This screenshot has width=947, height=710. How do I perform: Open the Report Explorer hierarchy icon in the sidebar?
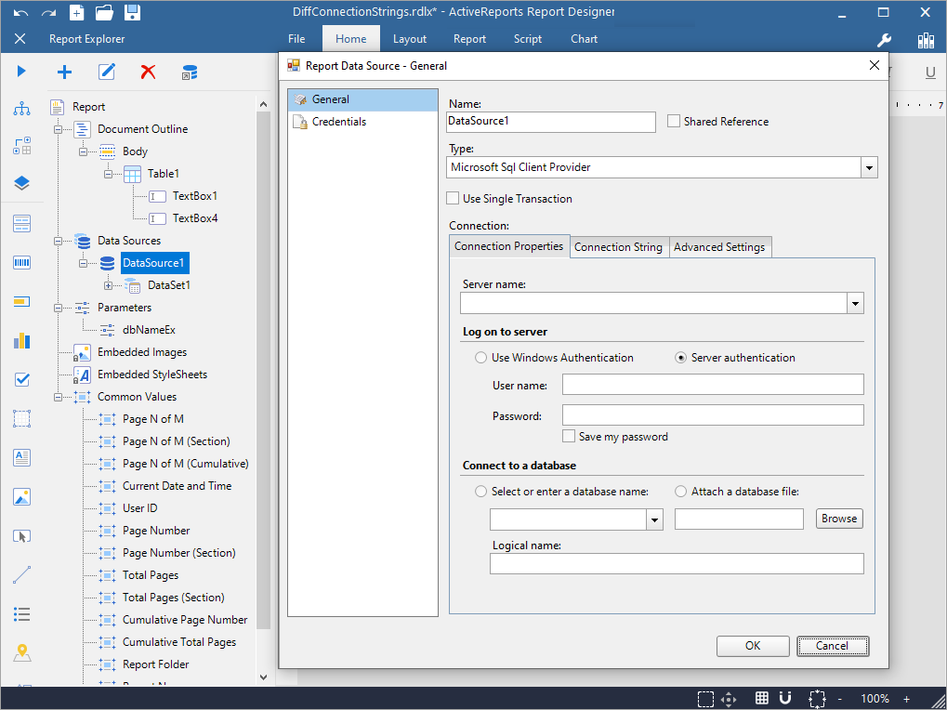tap(21, 109)
